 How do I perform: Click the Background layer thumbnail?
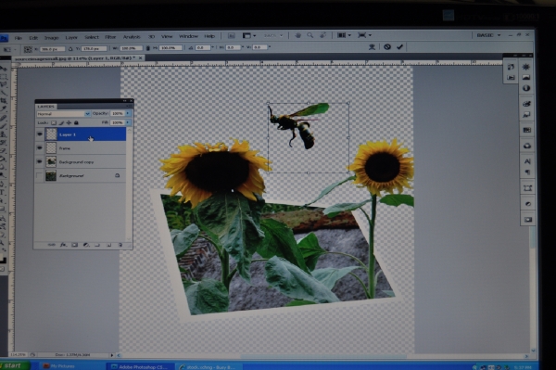tap(51, 175)
